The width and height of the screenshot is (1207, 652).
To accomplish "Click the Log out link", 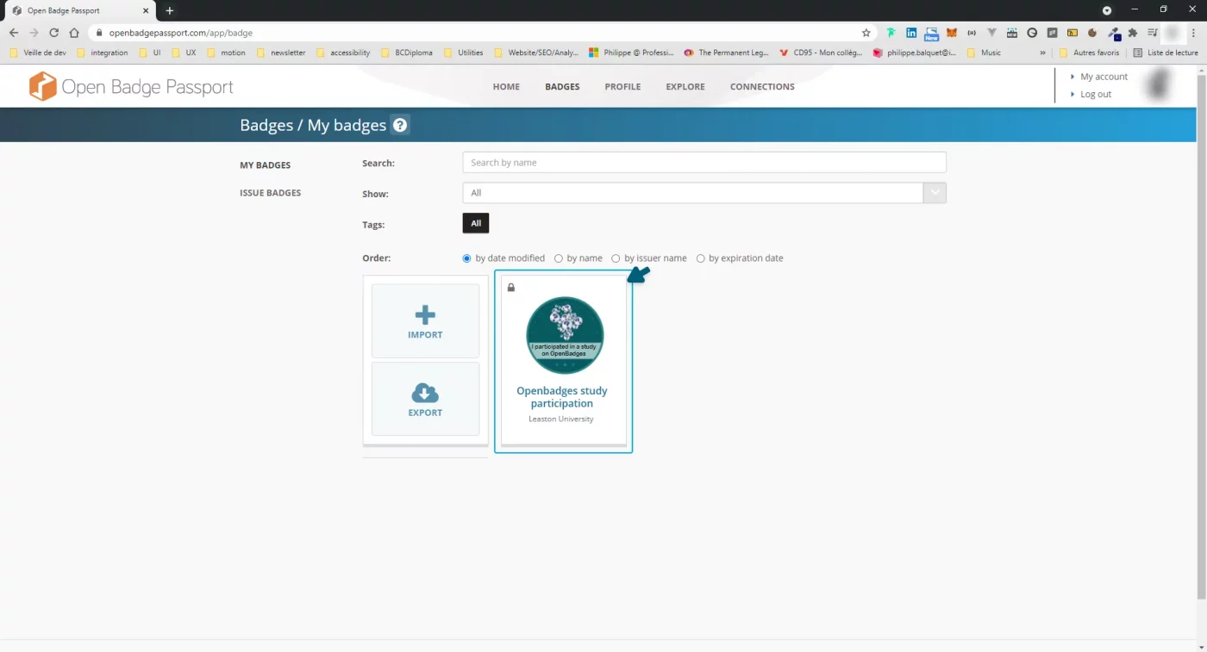I will pyautogui.click(x=1096, y=95).
